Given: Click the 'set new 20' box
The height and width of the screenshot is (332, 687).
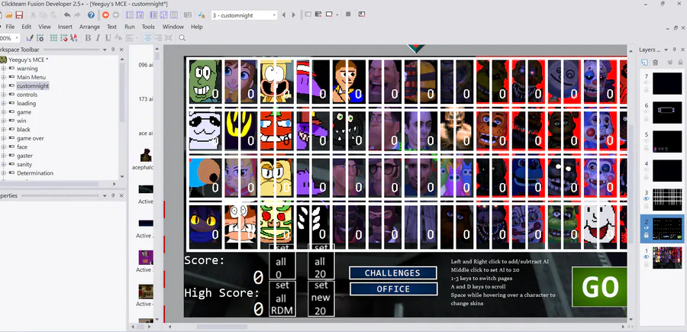Looking at the screenshot, I should pos(321,298).
